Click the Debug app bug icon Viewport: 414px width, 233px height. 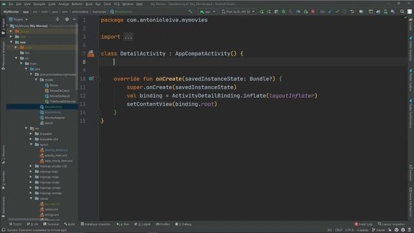click(283, 12)
